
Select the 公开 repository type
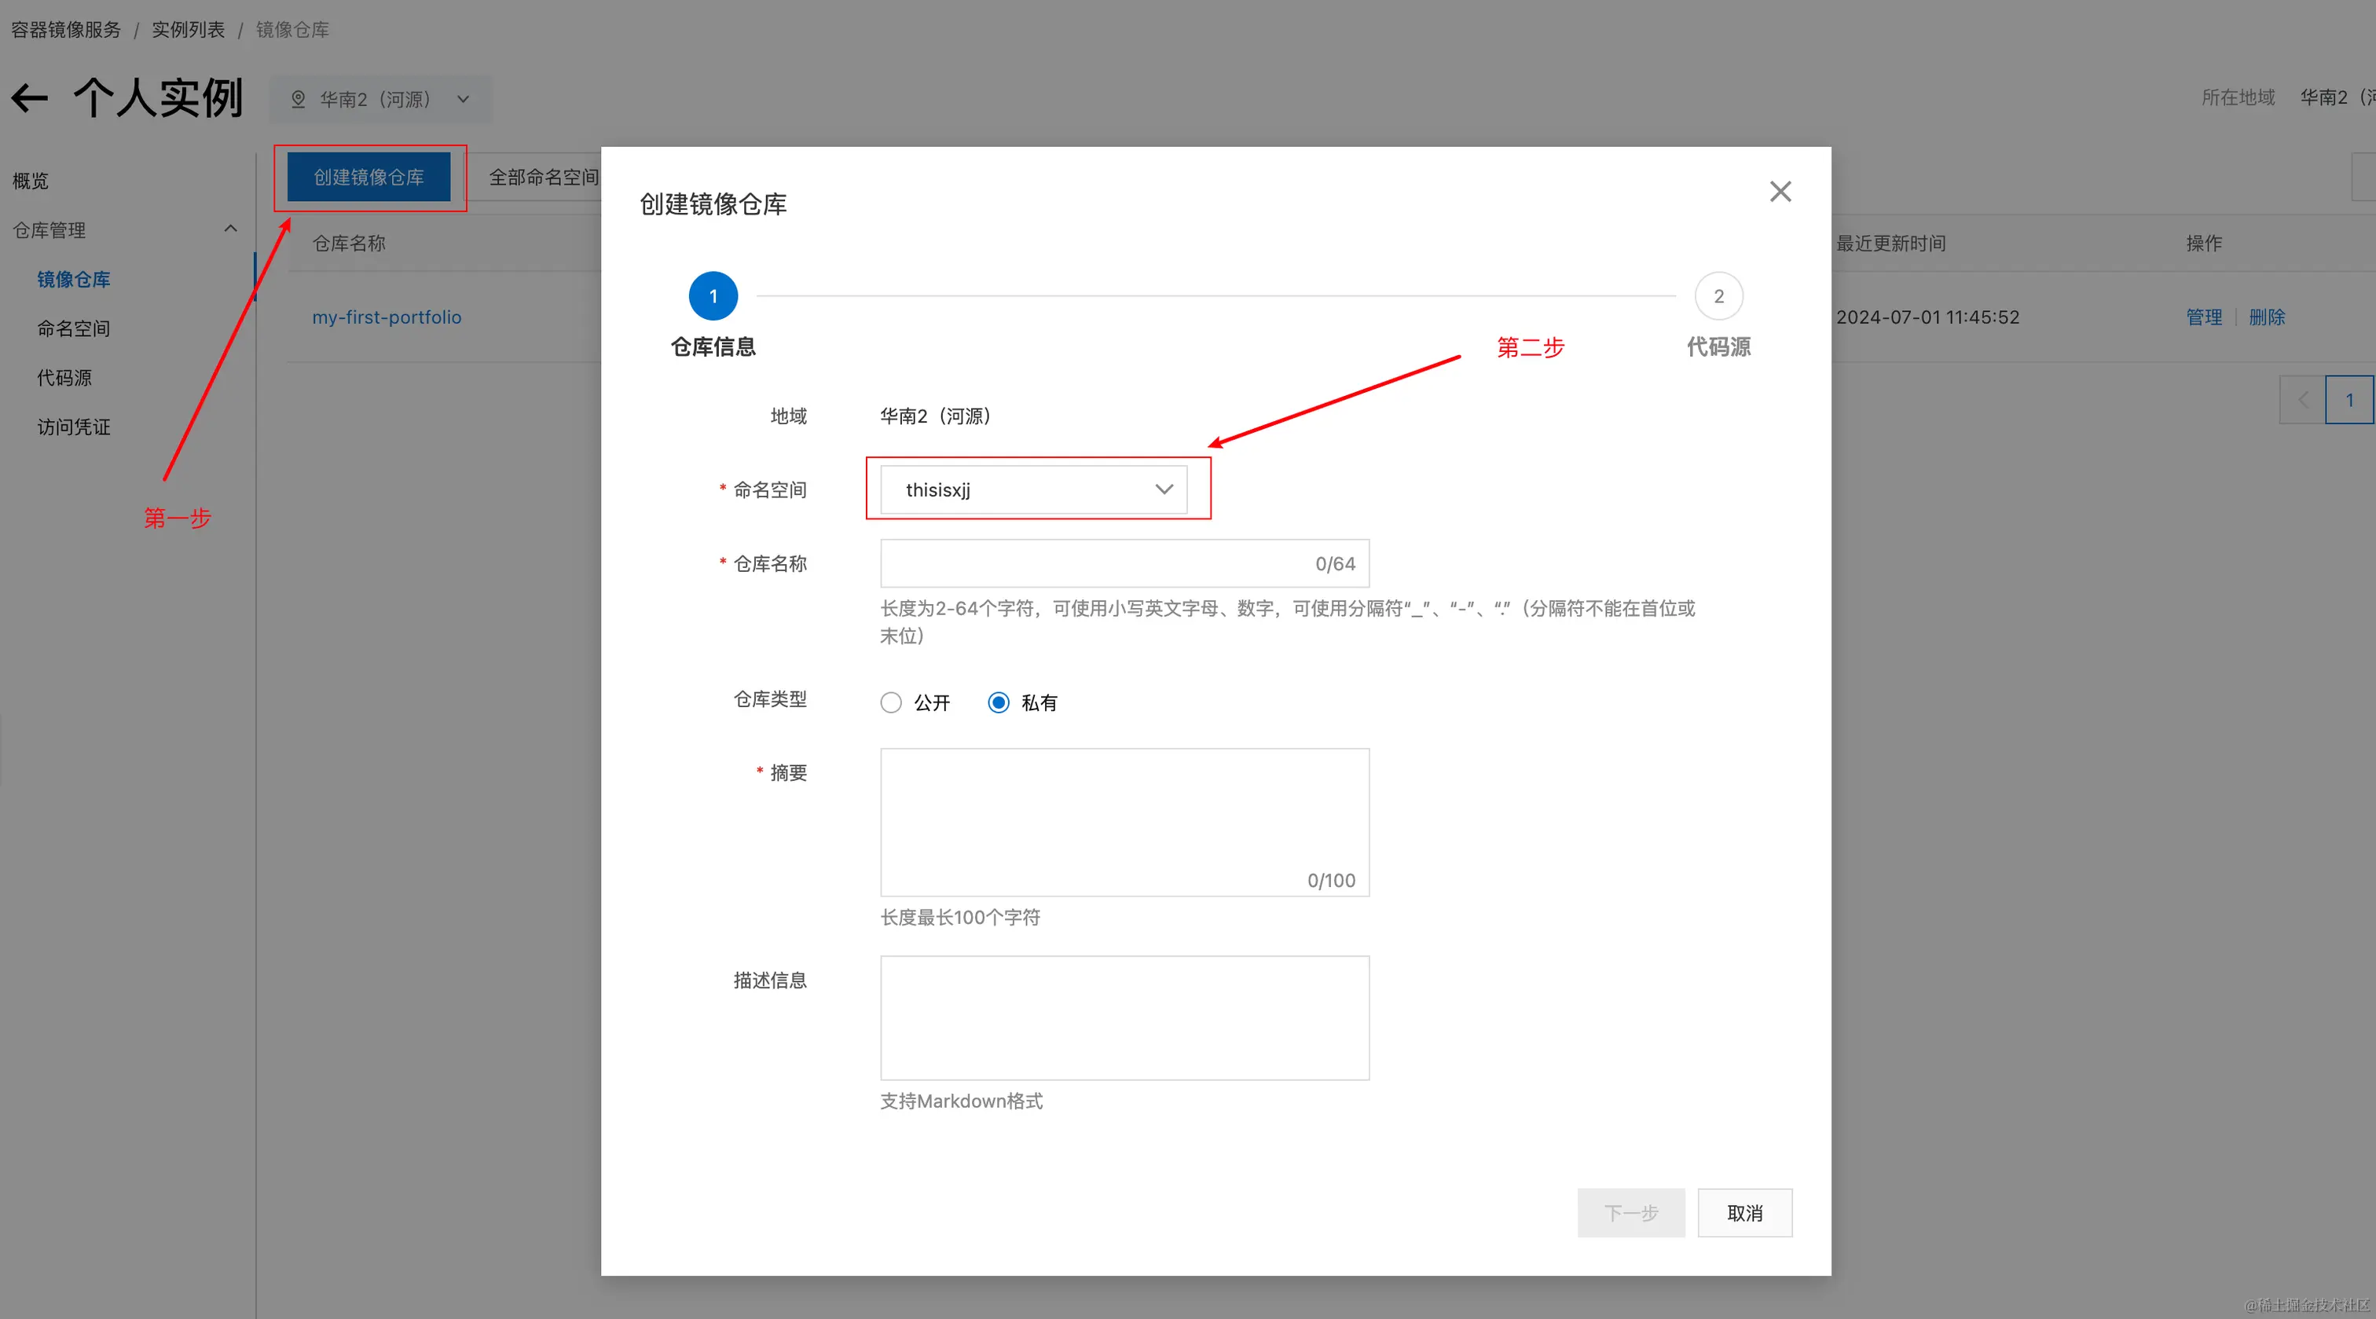click(x=891, y=703)
